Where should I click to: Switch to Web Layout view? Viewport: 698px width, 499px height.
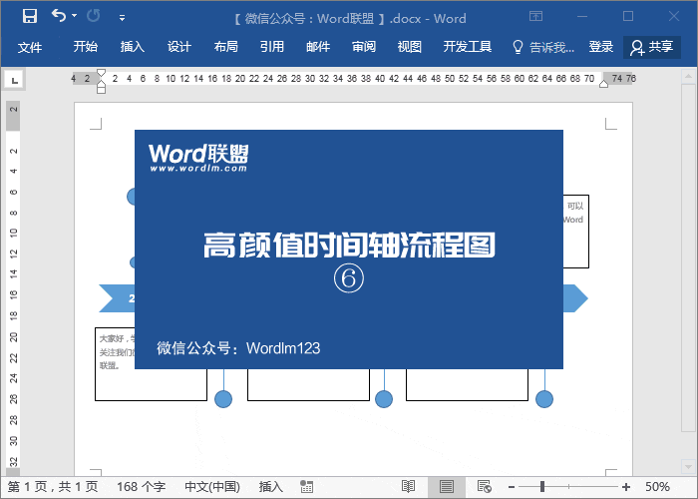484,487
